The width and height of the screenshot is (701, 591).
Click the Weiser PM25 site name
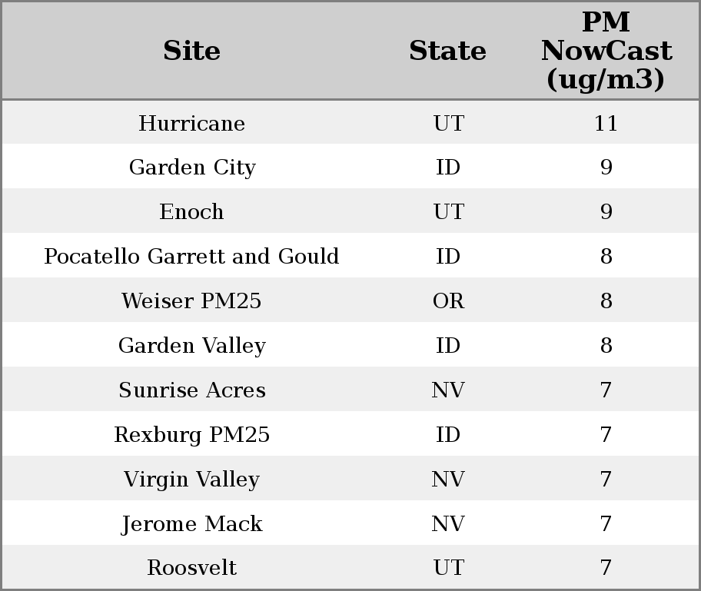(191, 300)
